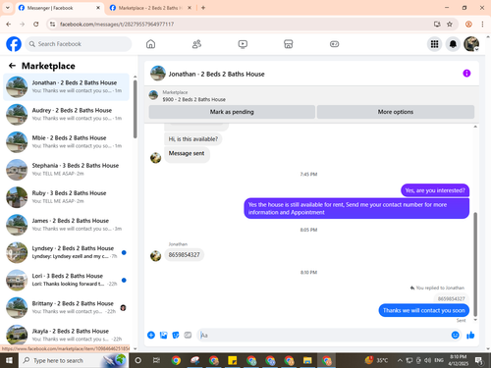Open the Marketplace storefront icon
Viewport: 491px width, 368px height.
(x=289, y=44)
